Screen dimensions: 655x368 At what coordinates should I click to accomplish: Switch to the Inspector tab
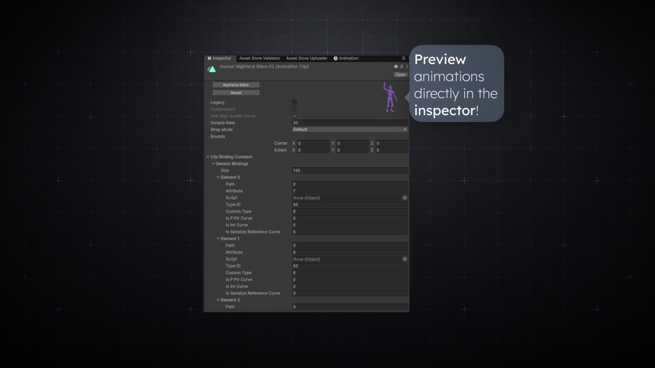click(x=220, y=58)
